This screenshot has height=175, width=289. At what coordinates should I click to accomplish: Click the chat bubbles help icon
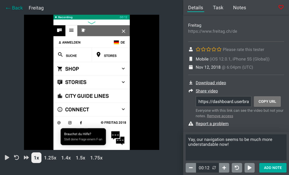[118, 138]
